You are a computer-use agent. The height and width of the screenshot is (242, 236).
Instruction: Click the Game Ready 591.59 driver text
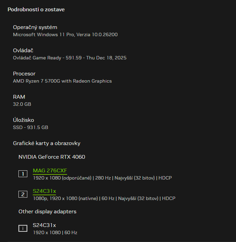click(70, 58)
